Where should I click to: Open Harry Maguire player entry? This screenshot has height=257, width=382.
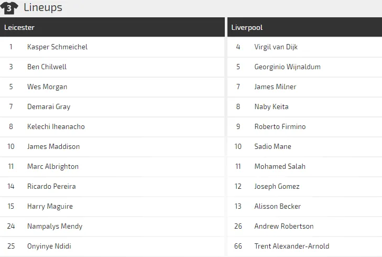coord(50,206)
